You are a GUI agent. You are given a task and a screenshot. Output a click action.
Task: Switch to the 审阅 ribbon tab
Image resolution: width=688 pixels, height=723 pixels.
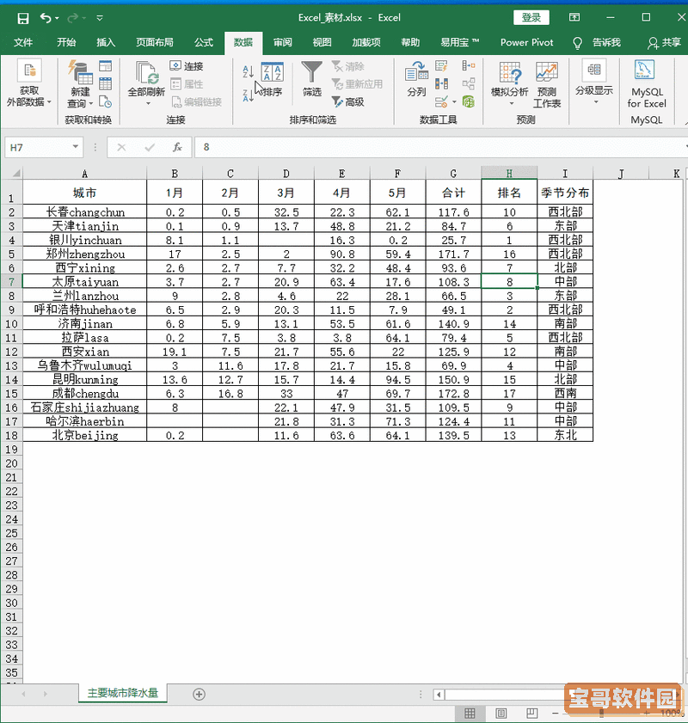(x=282, y=42)
